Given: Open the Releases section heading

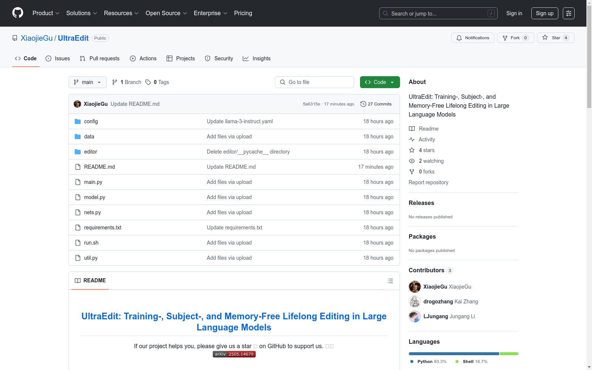Looking at the screenshot, I should (421, 203).
